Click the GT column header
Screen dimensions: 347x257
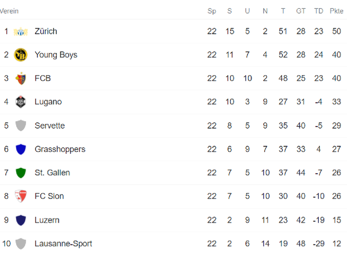[301, 11]
